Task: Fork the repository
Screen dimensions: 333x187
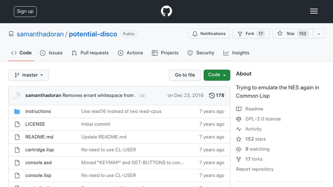Action: pos(251,34)
